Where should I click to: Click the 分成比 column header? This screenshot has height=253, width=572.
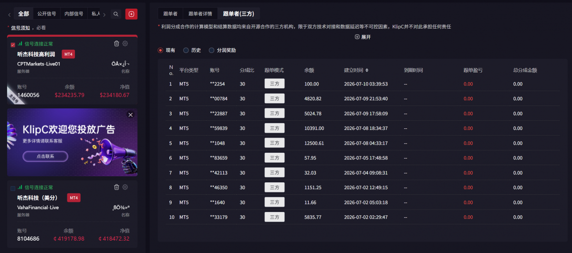tap(247, 70)
